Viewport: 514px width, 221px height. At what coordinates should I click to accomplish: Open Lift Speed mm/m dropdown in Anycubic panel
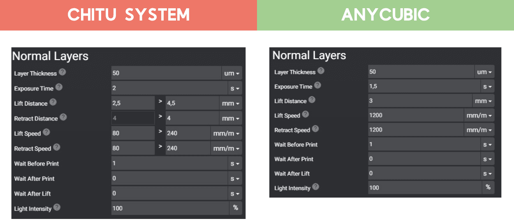click(479, 115)
